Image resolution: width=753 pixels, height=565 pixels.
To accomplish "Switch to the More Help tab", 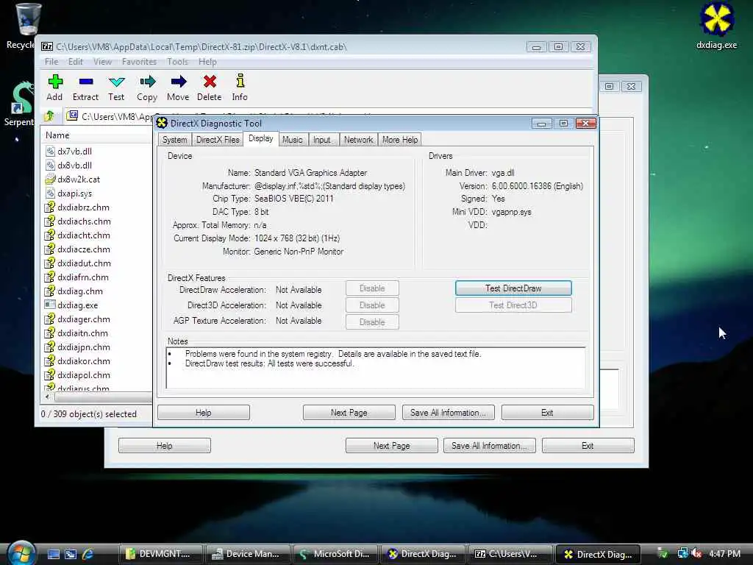I will 400,140.
